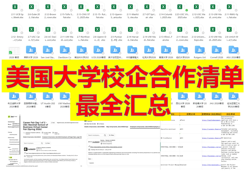Select the Executive Assistant cell

(170, 129)
